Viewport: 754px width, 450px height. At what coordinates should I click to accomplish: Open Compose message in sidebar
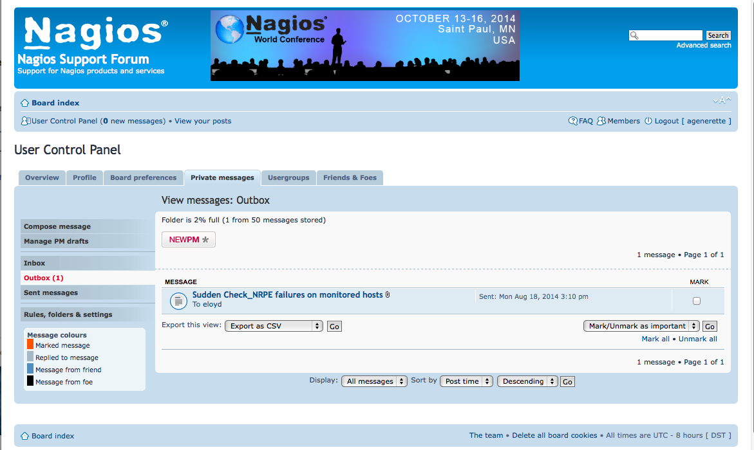[x=57, y=226]
